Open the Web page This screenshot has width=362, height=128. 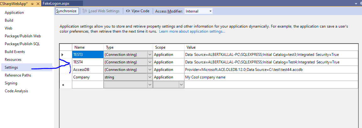(x=8, y=28)
